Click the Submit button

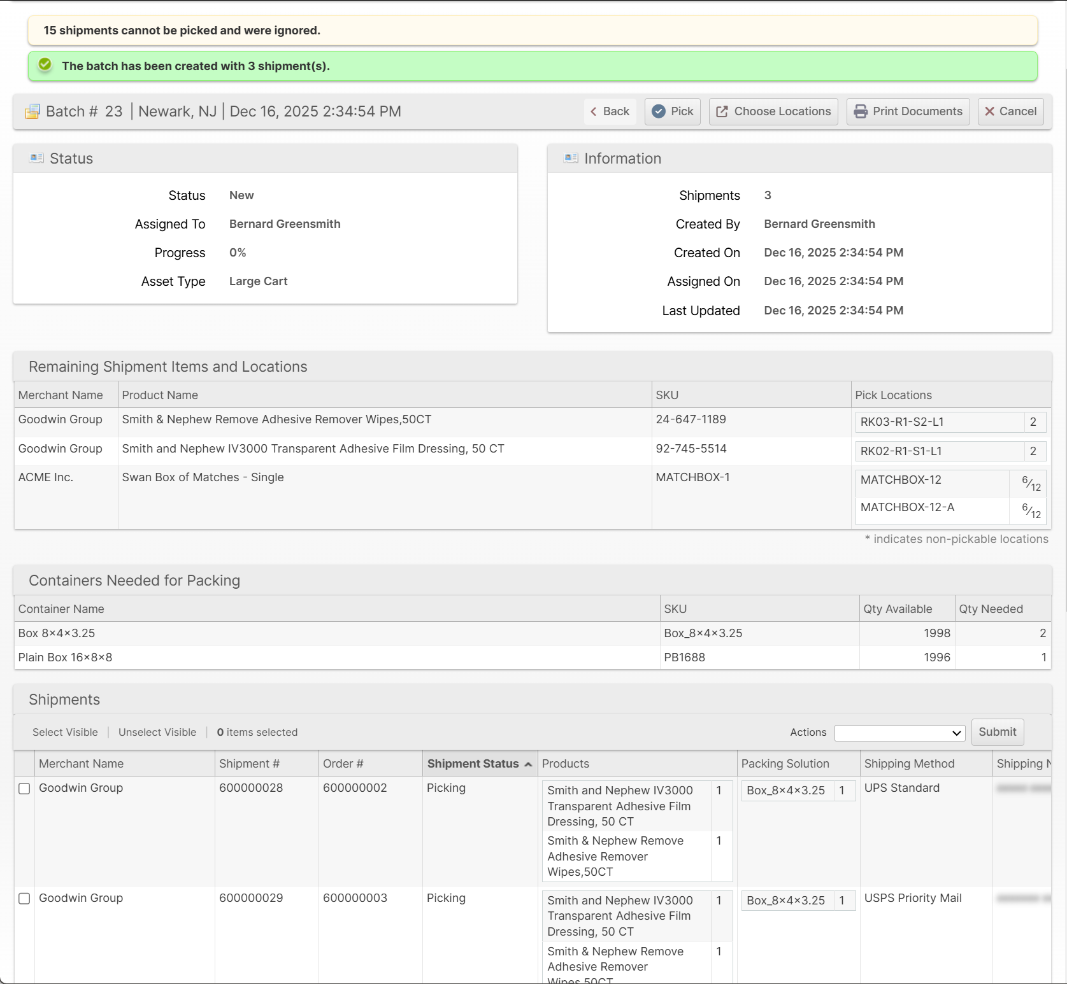point(997,732)
